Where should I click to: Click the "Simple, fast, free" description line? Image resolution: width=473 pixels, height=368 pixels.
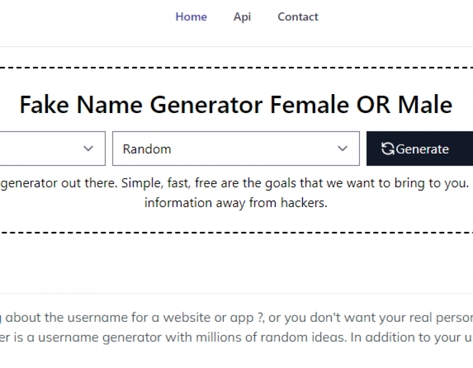(x=236, y=183)
